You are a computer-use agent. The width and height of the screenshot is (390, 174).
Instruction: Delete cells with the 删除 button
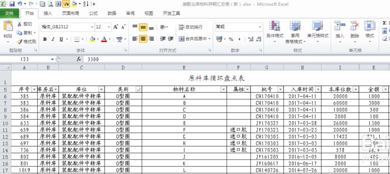[x=355, y=32]
